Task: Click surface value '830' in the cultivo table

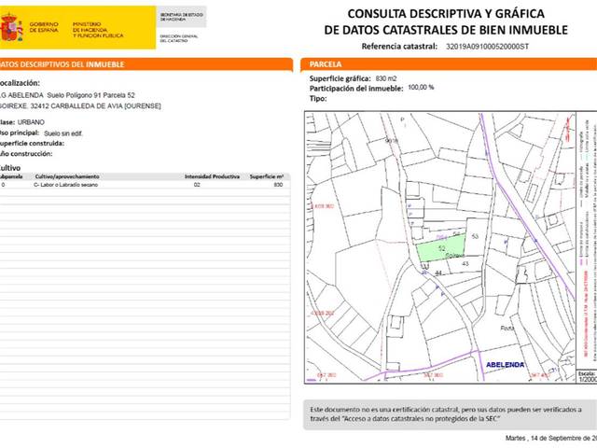Action: (x=278, y=185)
